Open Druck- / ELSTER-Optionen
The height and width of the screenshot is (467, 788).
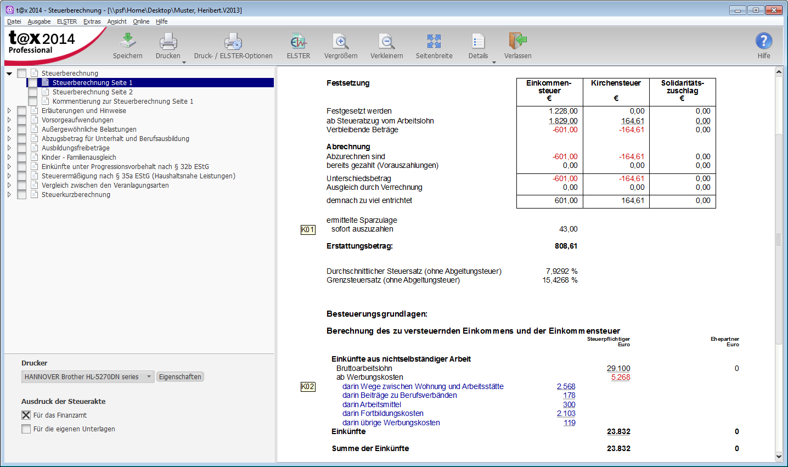[233, 41]
